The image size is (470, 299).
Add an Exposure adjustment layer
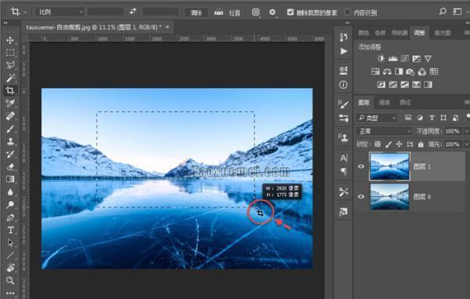coord(417,59)
